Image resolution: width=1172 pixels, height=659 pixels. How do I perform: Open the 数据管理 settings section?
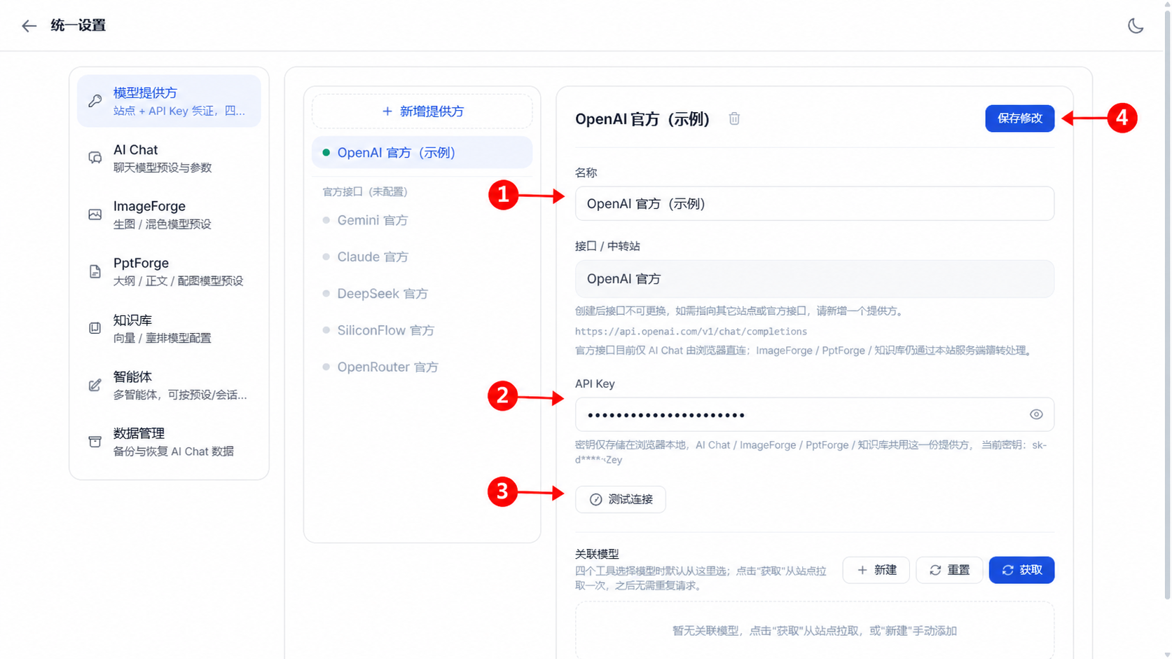169,442
